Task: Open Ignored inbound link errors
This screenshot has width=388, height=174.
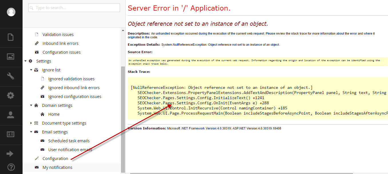Action: coord(74,88)
